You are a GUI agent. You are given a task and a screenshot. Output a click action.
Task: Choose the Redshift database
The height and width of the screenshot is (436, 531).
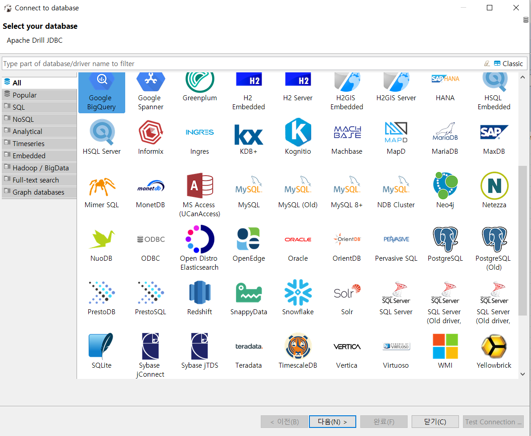[200, 298]
